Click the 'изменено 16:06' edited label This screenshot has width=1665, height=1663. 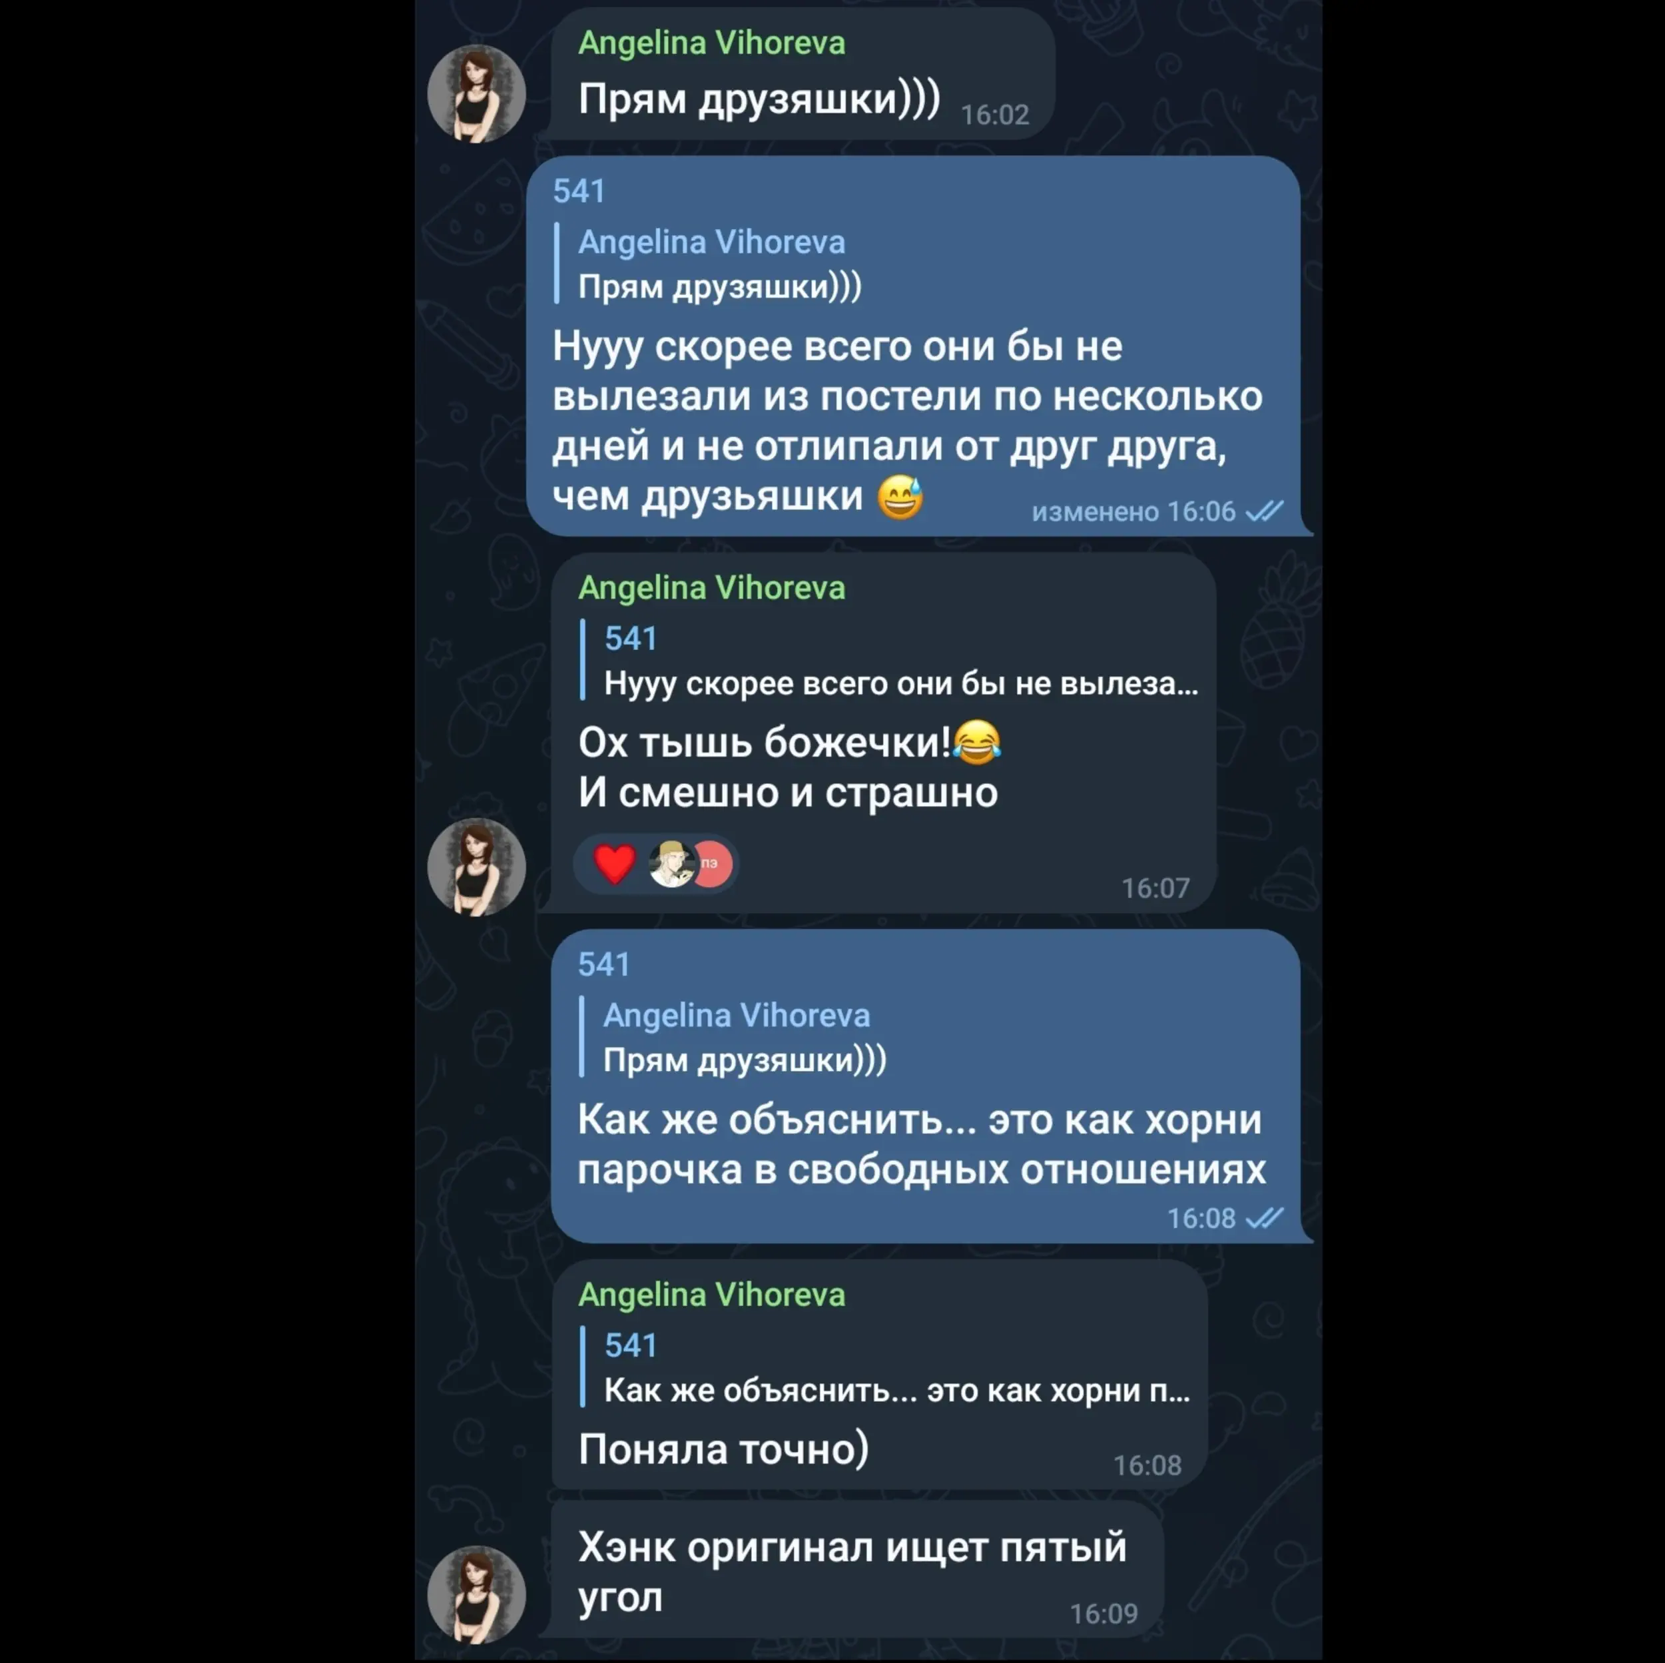point(1134,511)
